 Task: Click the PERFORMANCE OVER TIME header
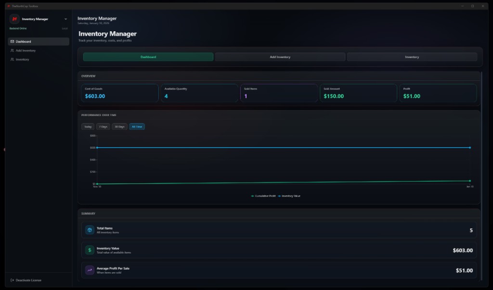(99, 115)
